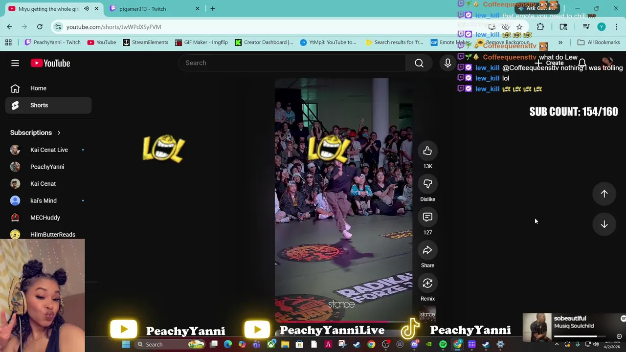Viewport: 626px width, 352px height.
Task: Reload the current page
Action: tap(40, 27)
